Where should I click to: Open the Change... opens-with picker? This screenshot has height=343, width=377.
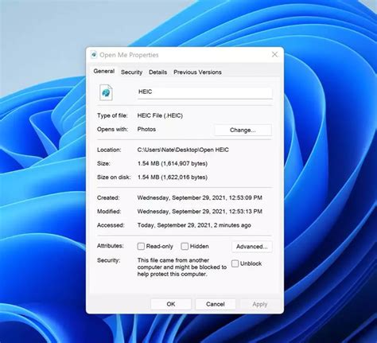click(243, 130)
